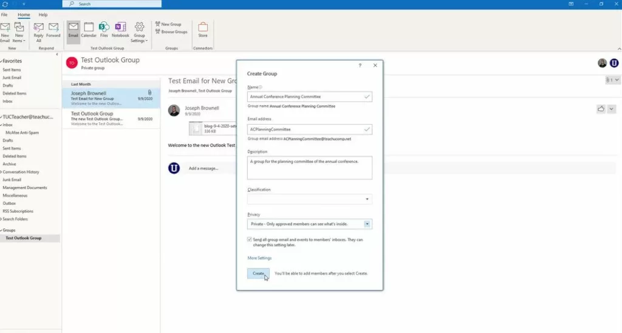Click the attachment paperclip on Joseph Brownell's message

click(149, 92)
